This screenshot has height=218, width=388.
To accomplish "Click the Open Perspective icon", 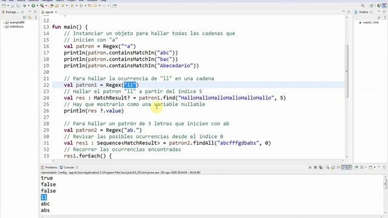I will (x=372, y=5).
